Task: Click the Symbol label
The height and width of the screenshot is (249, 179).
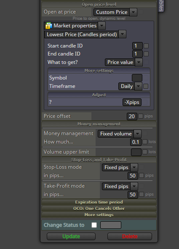Action: 58,78
